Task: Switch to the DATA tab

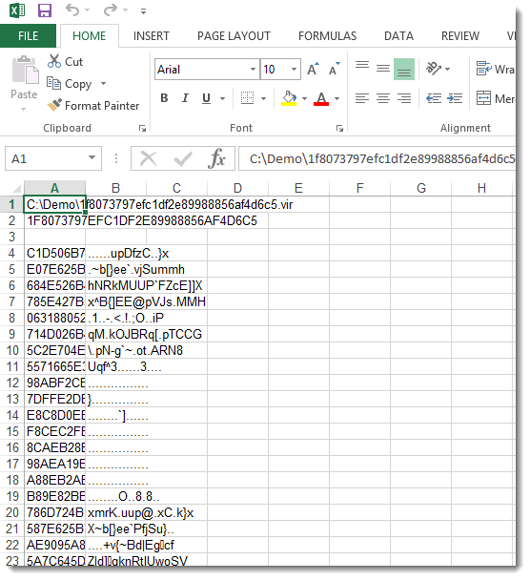Action: 398,36
